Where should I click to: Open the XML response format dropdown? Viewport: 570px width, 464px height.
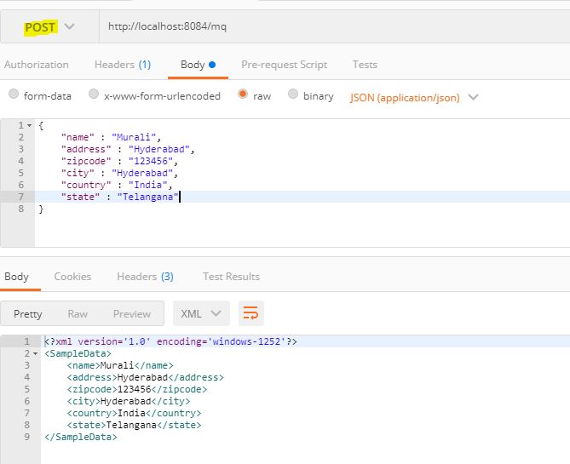(201, 313)
